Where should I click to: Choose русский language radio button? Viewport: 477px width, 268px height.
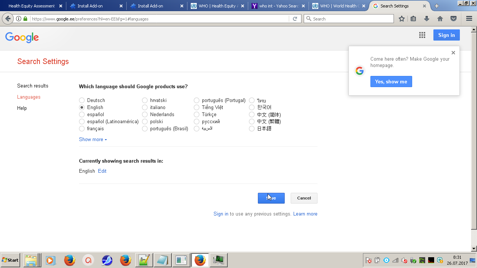[197, 122]
